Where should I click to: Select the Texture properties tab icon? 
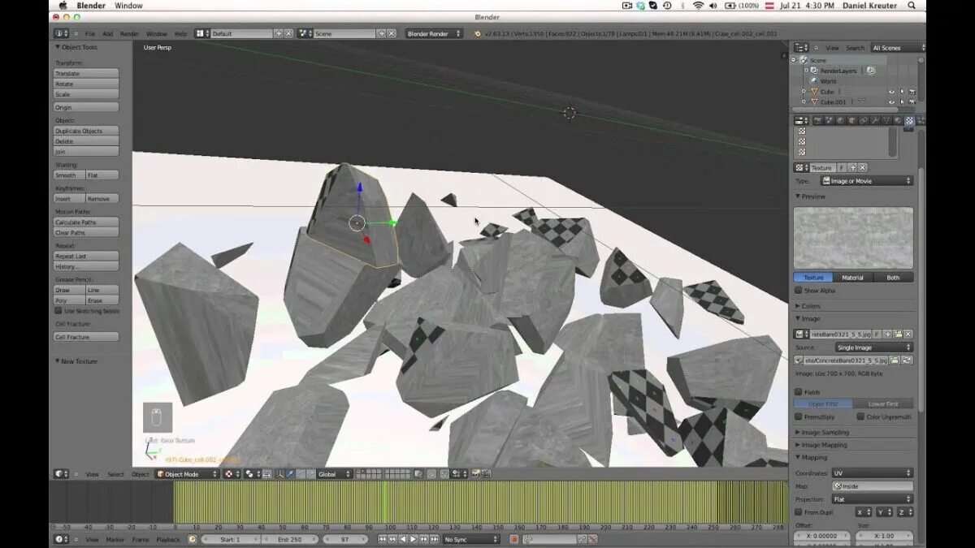coord(908,122)
